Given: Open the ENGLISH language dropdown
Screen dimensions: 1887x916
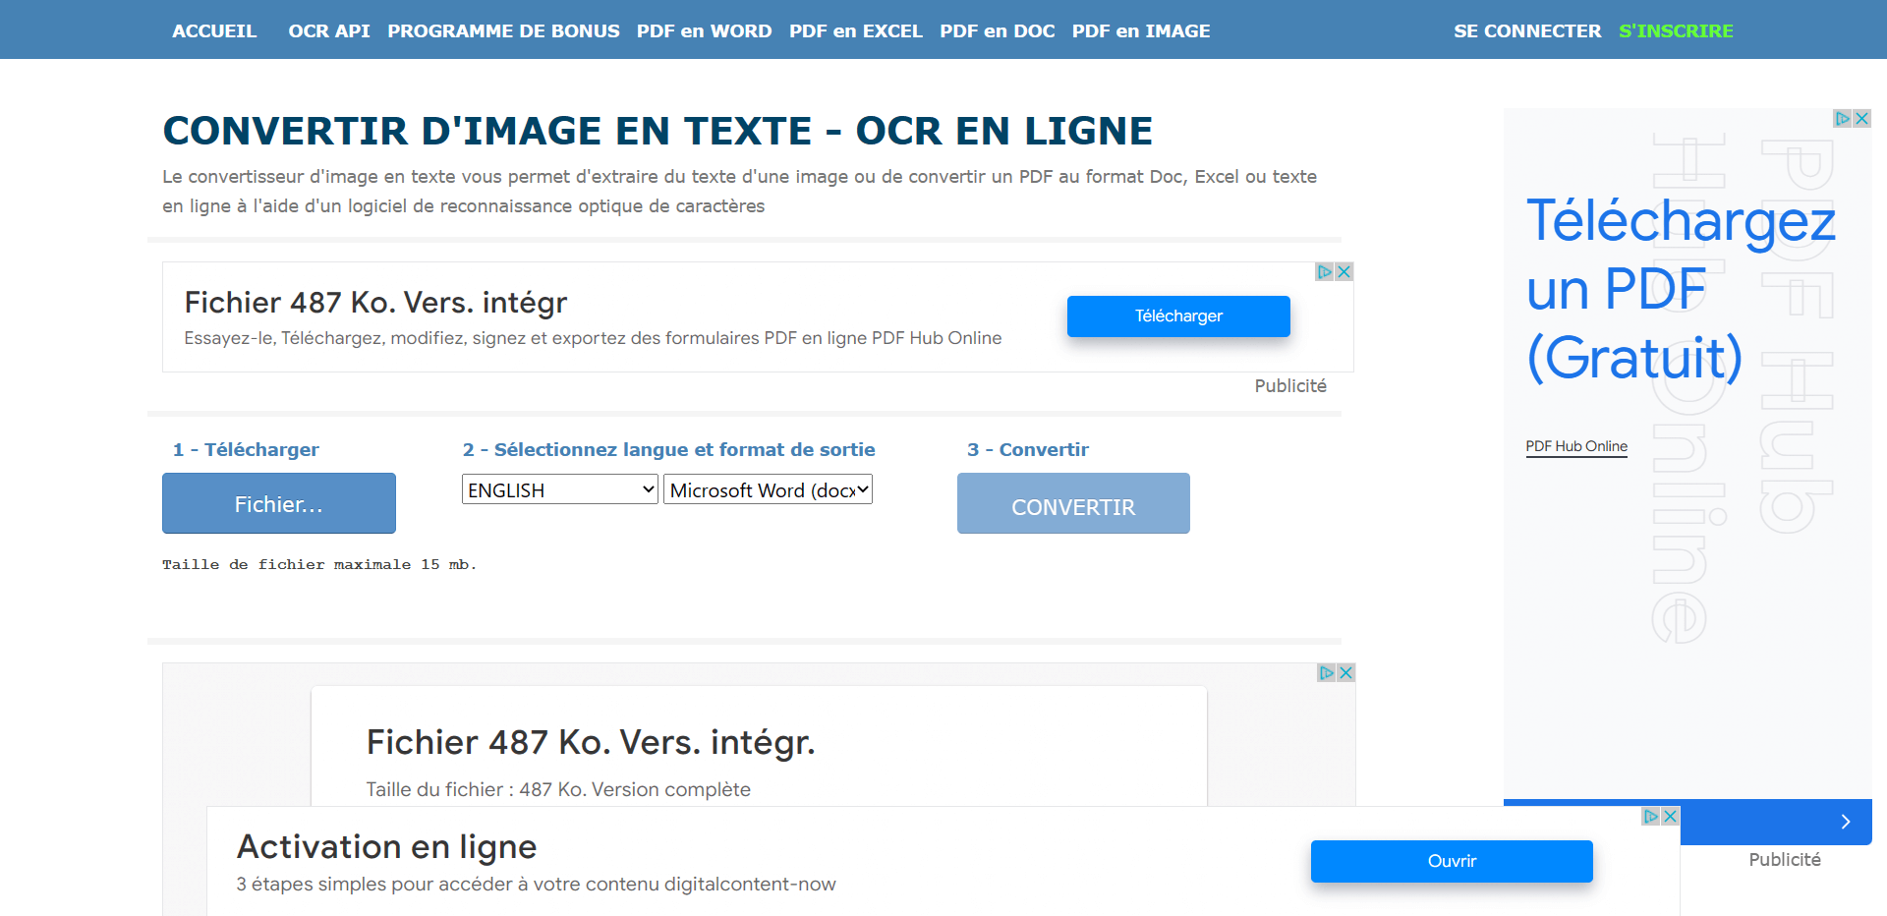Looking at the screenshot, I should tap(559, 489).
